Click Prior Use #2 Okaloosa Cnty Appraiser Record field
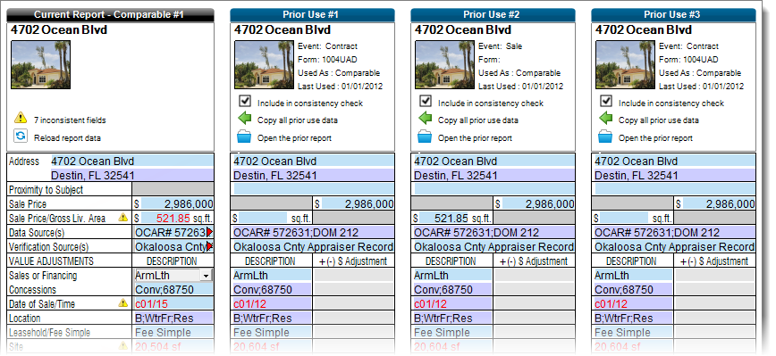This screenshot has height=356, width=776. [x=493, y=246]
